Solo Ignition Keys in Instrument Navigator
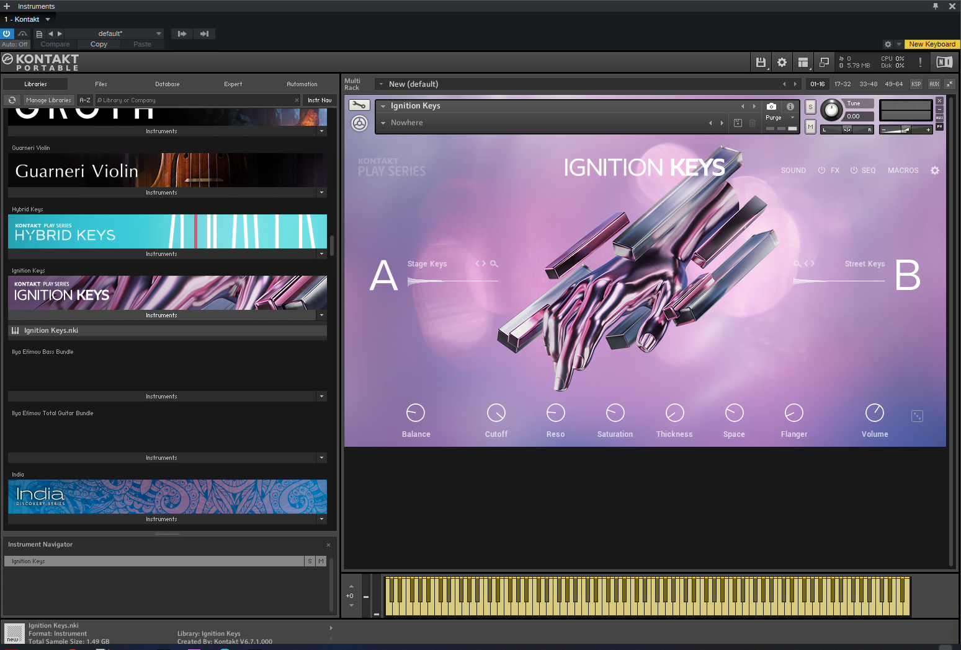The width and height of the screenshot is (961, 650). click(310, 561)
